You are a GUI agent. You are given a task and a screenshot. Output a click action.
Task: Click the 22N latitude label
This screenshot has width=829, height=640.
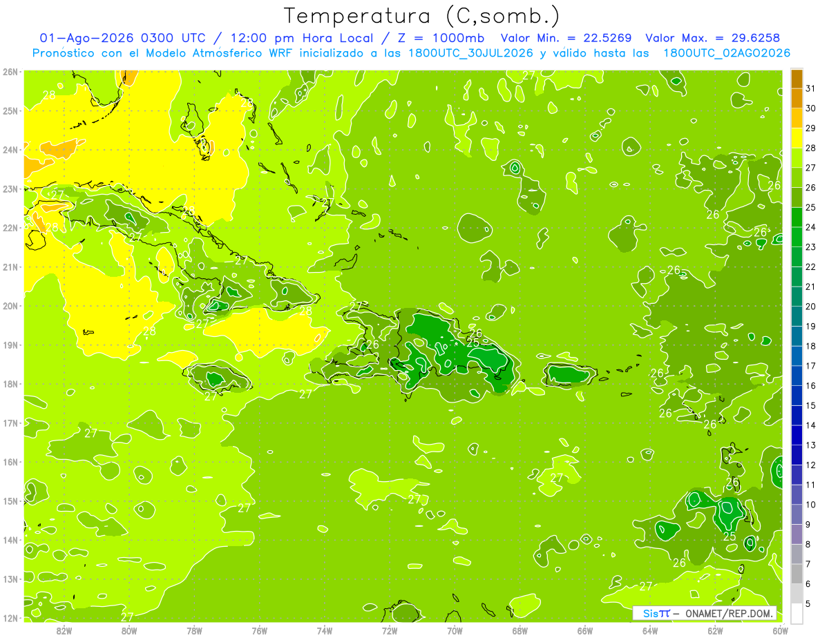(10, 228)
